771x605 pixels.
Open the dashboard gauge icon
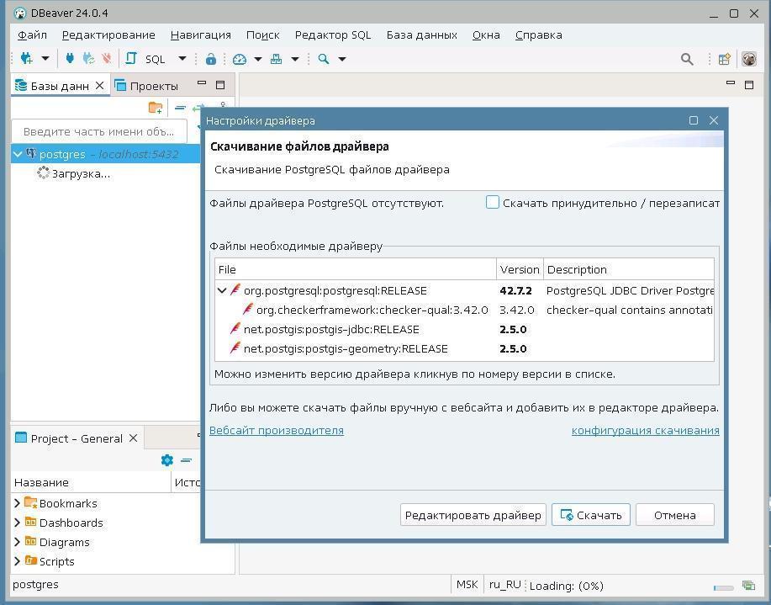[x=240, y=59]
